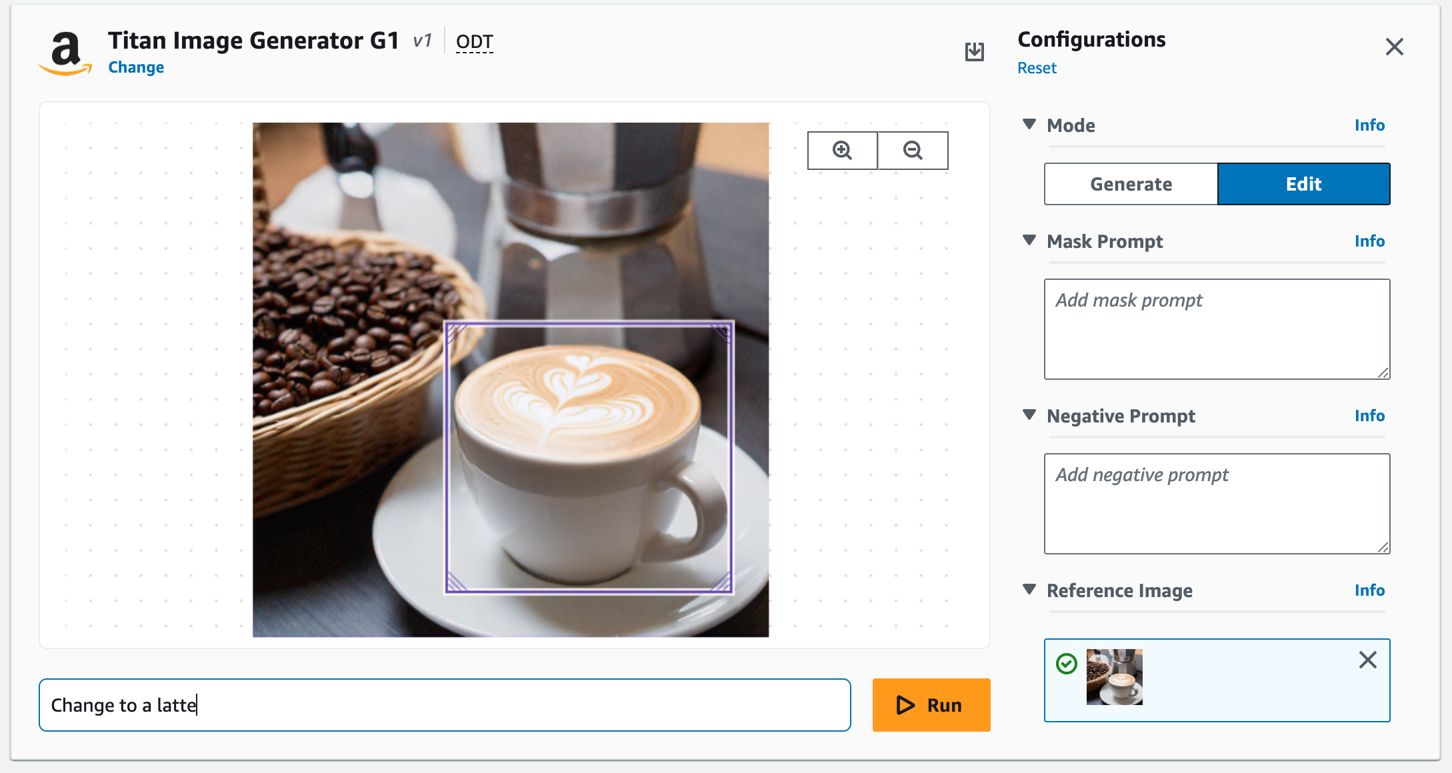
Task: Open Info next to Reference Image
Action: pos(1369,590)
